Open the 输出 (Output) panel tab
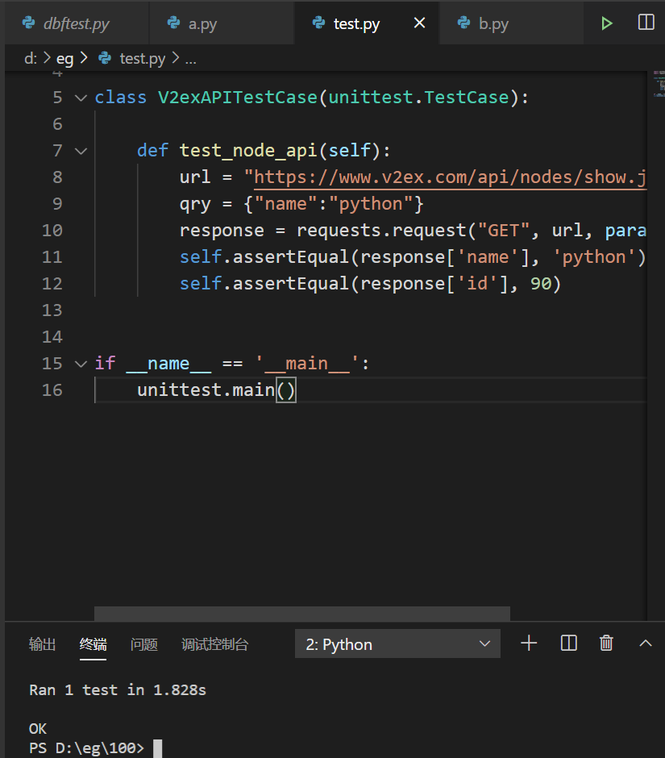 [x=42, y=643]
